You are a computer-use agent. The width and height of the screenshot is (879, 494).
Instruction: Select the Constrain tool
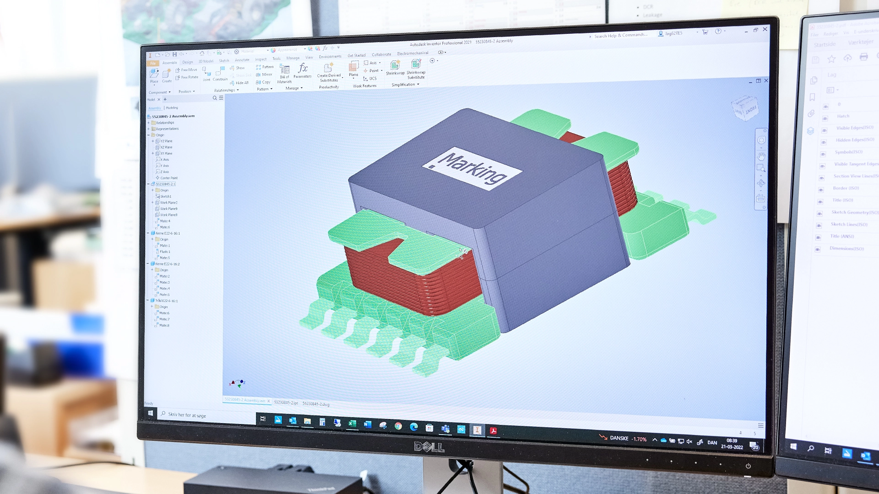coord(220,74)
